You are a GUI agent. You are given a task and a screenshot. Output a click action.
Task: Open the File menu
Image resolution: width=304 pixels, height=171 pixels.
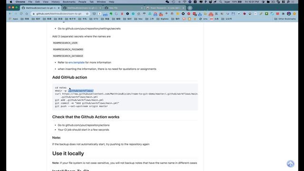[30, 2]
